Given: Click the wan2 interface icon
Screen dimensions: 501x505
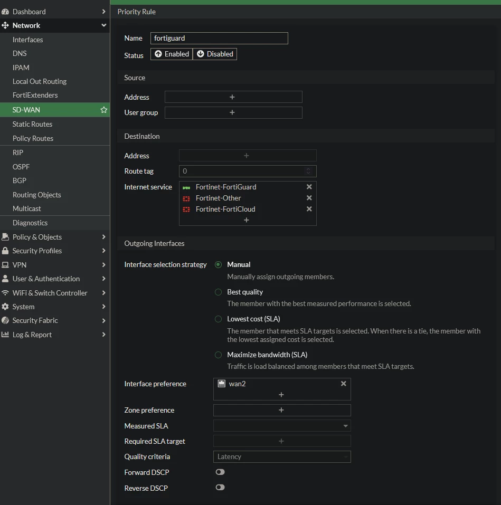Looking at the screenshot, I should [x=222, y=384].
